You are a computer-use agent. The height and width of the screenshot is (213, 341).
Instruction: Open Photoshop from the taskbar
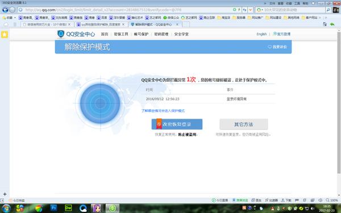[x=53, y=208]
